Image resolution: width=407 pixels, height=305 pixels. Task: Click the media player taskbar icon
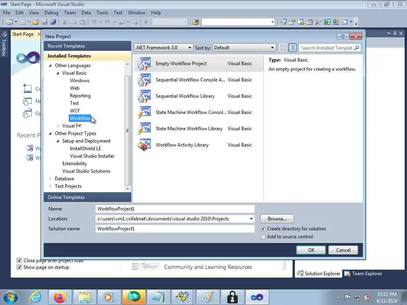[x=109, y=297]
